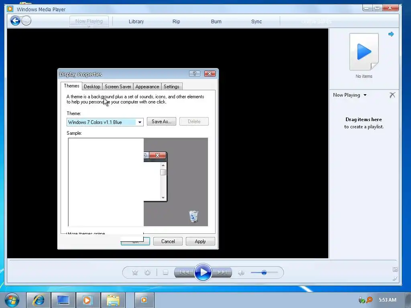Click the blue arrow in list pane
The width and height of the screenshot is (411, 308).
coord(391,34)
